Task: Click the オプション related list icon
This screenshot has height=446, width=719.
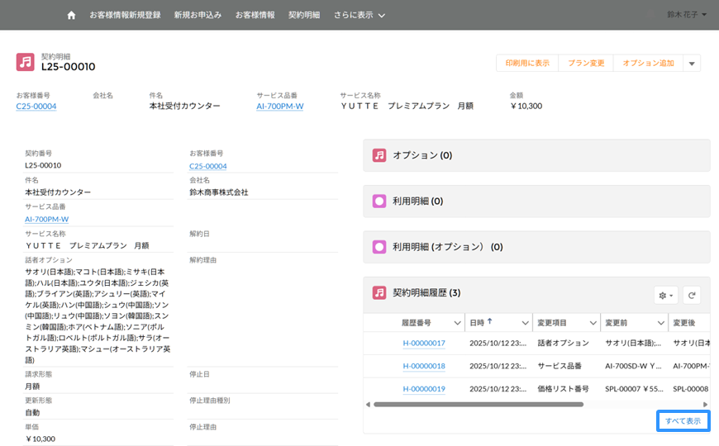Action: click(x=379, y=155)
